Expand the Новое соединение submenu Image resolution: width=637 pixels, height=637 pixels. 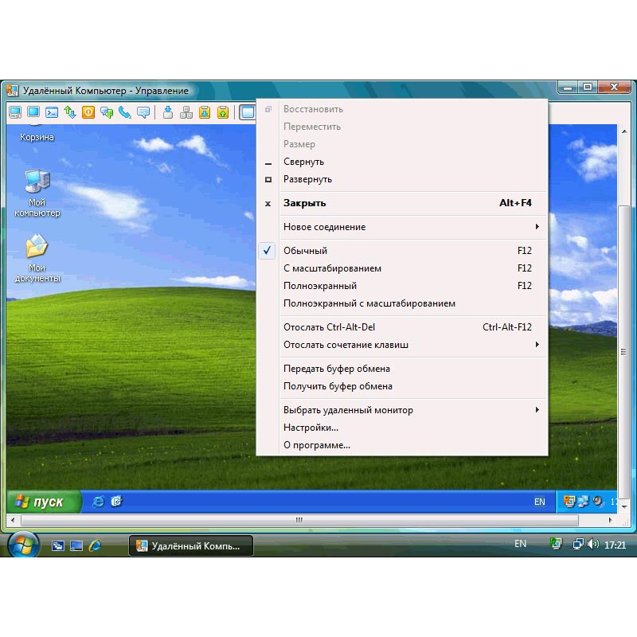402,227
